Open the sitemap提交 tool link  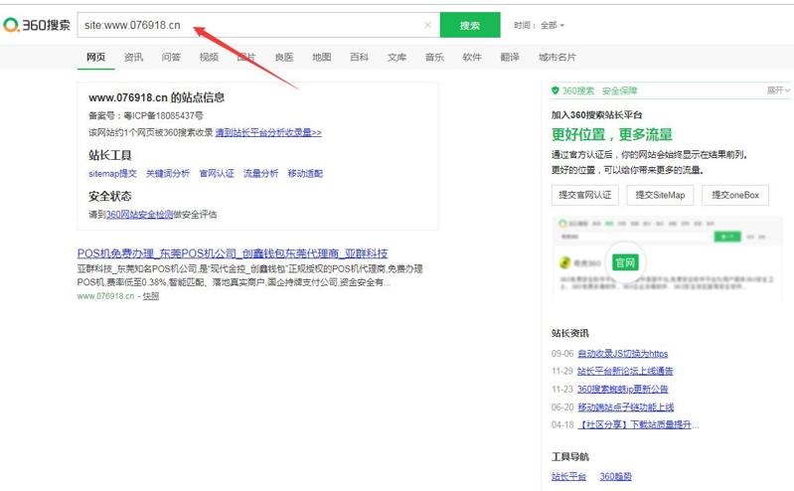pyautogui.click(x=112, y=173)
